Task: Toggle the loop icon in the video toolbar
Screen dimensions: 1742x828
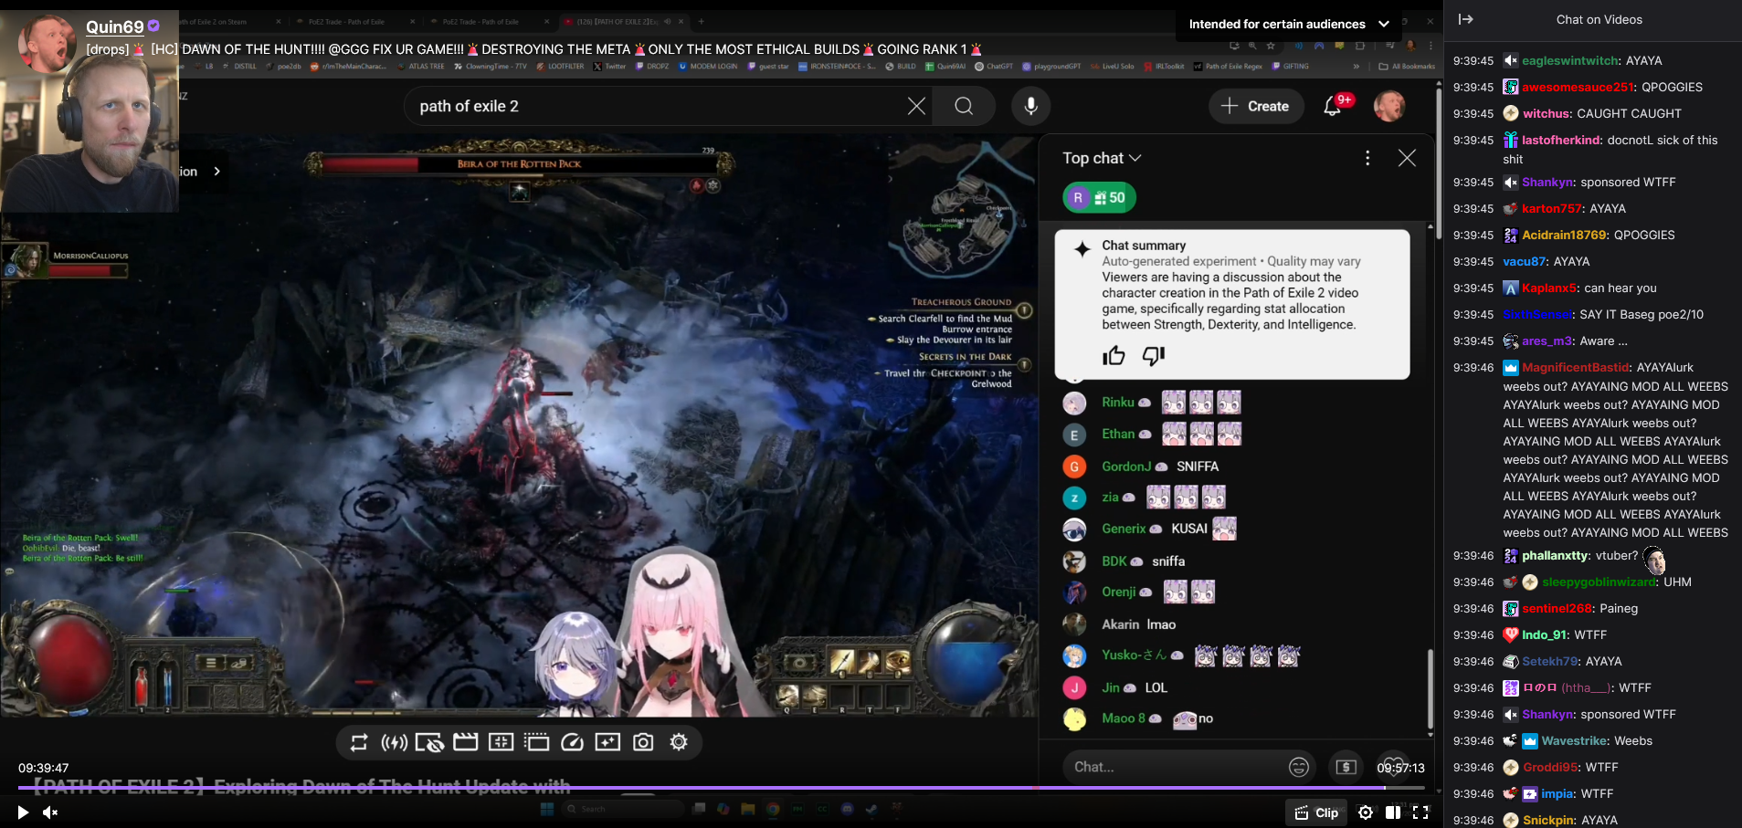Action: pos(359,742)
